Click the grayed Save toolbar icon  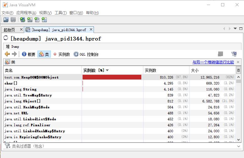13,20
